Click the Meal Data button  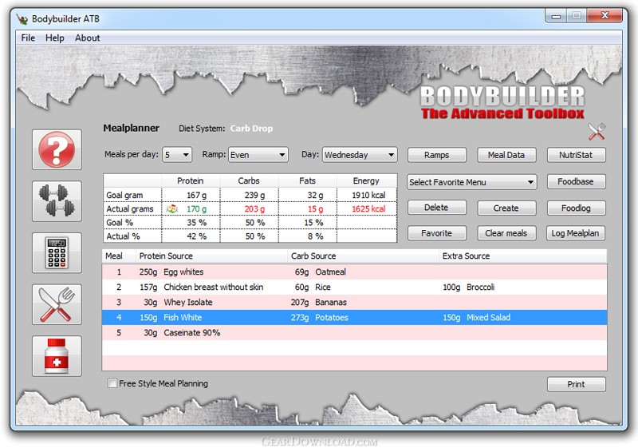(x=506, y=155)
